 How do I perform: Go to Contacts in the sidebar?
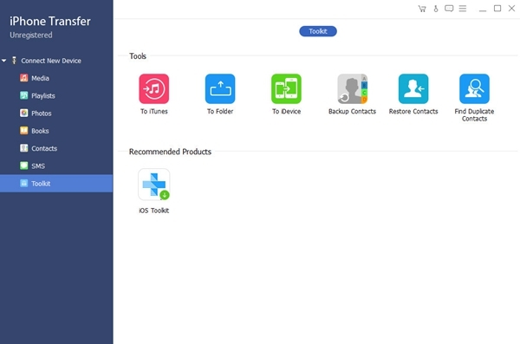coord(56,149)
